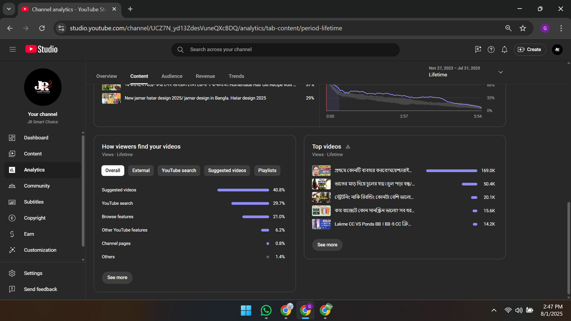Open the Chrome profile G icon
Image resolution: width=571 pixels, height=321 pixels.
[x=545, y=28]
